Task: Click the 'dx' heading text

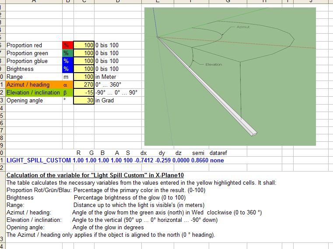Action: (x=144, y=153)
